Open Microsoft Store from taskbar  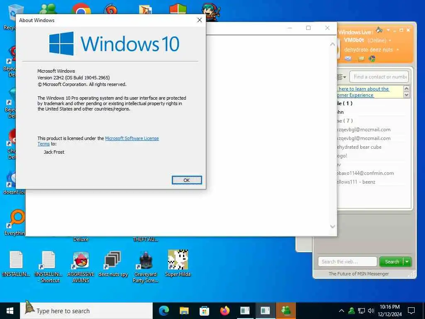pyautogui.click(x=204, y=311)
